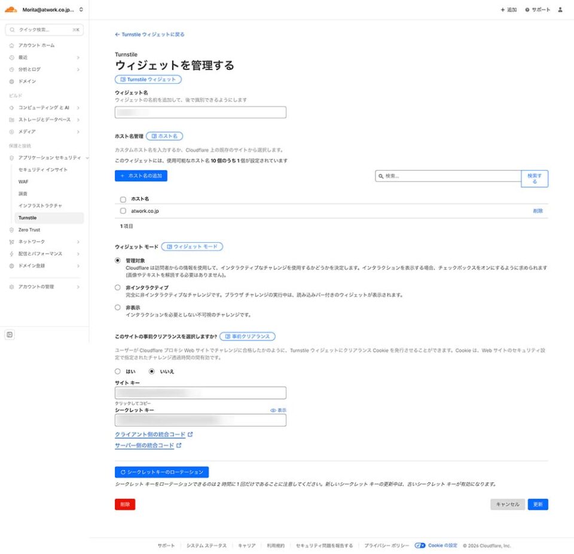Click the Cookie settings toggle icon
This screenshot has height=554, width=574.
[420, 546]
